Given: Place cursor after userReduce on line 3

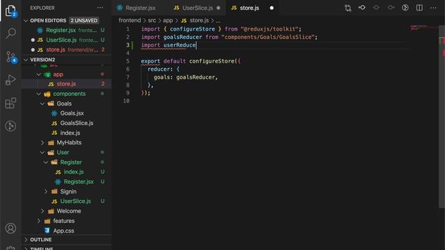Looking at the screenshot, I should coord(196,45).
